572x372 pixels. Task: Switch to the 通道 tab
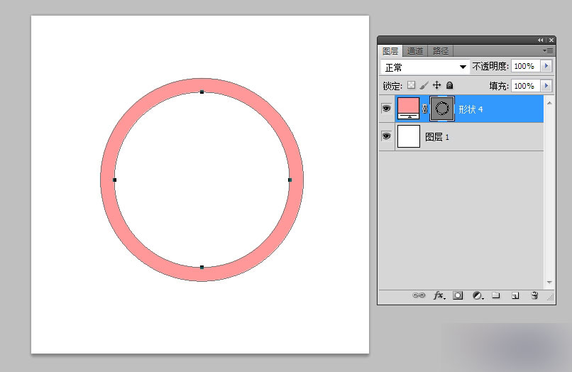(414, 51)
